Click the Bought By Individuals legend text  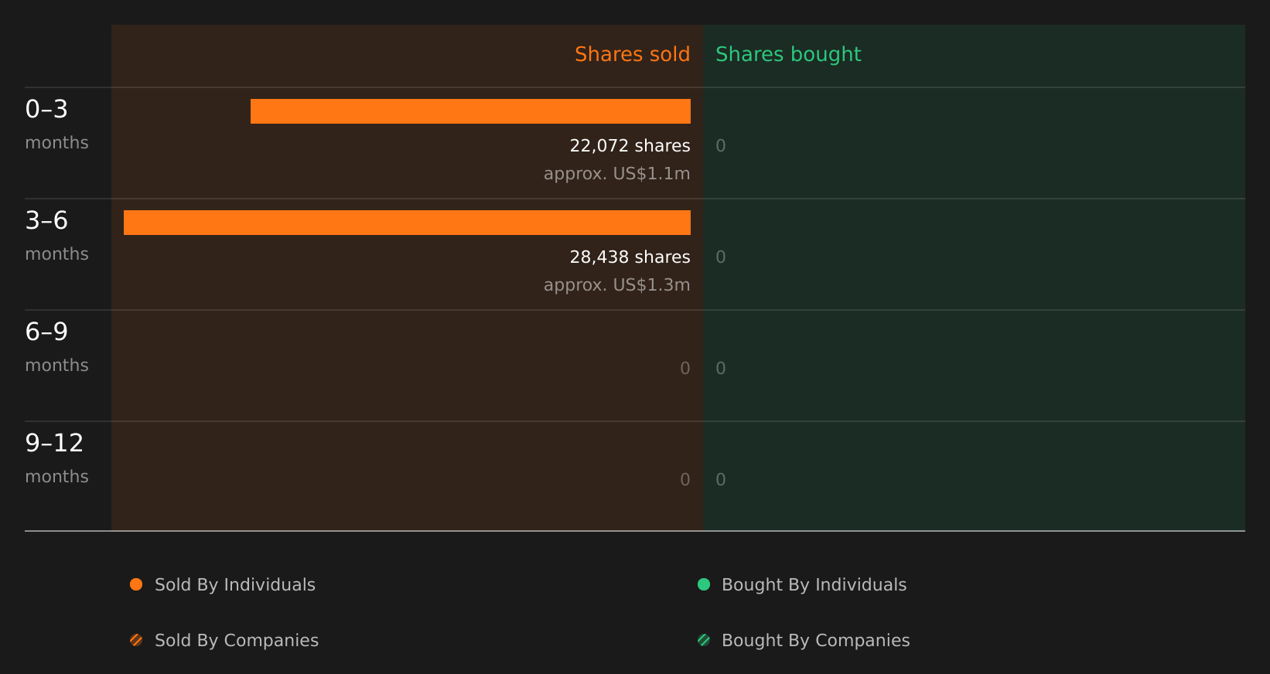pos(814,584)
